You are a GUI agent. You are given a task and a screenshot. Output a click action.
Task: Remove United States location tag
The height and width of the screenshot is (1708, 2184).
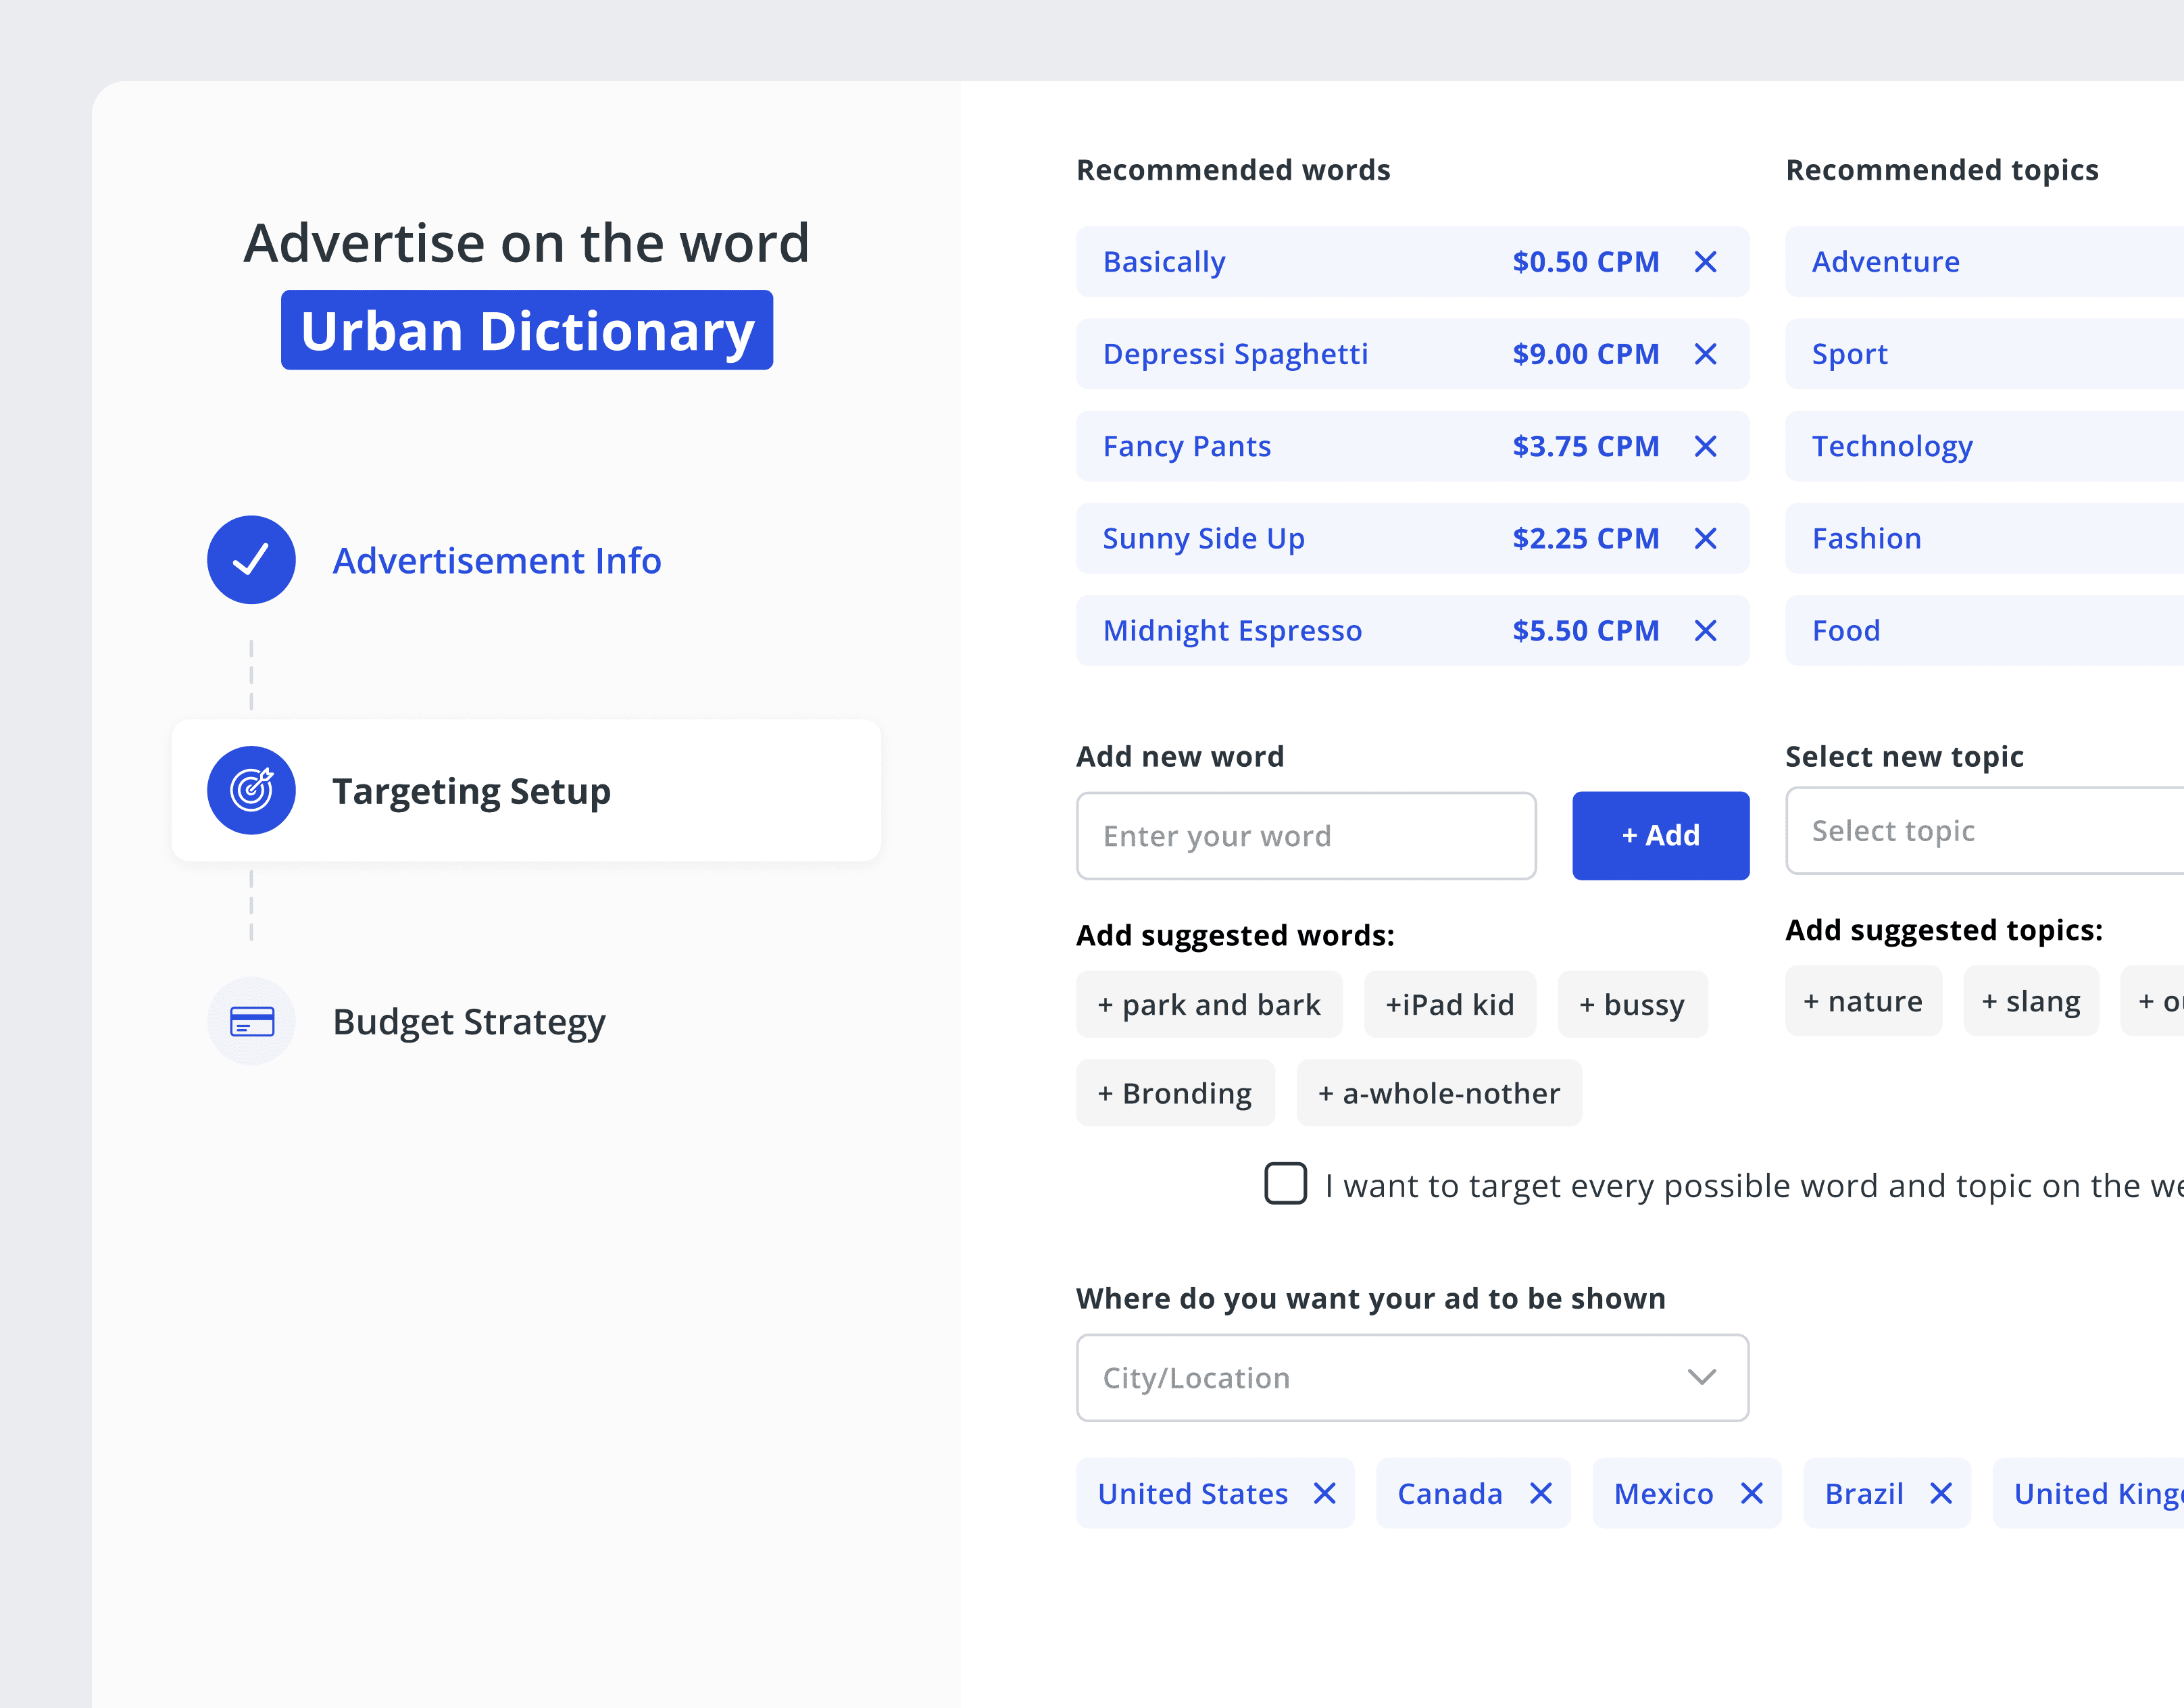point(1325,1493)
